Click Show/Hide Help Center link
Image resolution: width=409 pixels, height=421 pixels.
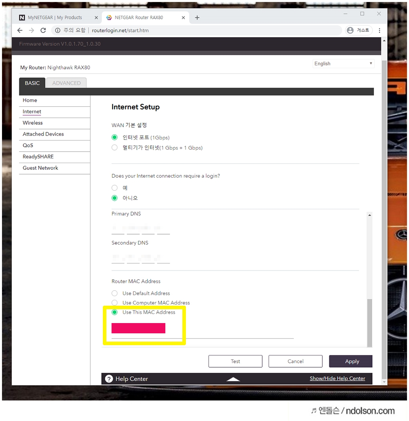pos(337,379)
